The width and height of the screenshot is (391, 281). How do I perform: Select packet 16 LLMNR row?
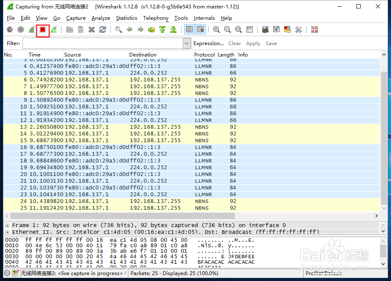pyautogui.click(x=192, y=147)
